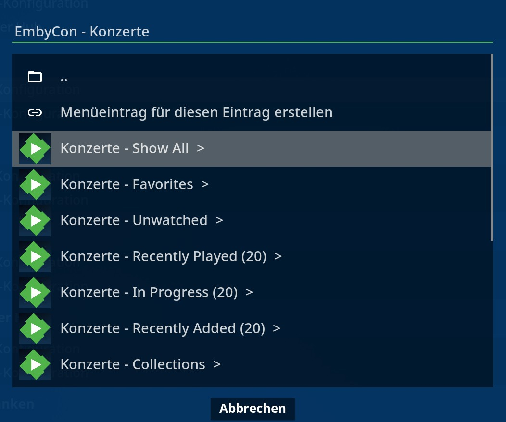Image resolution: width=506 pixels, height=422 pixels.
Task: Select the Konzerte - Recently Played (20) entry
Action: 252,257
